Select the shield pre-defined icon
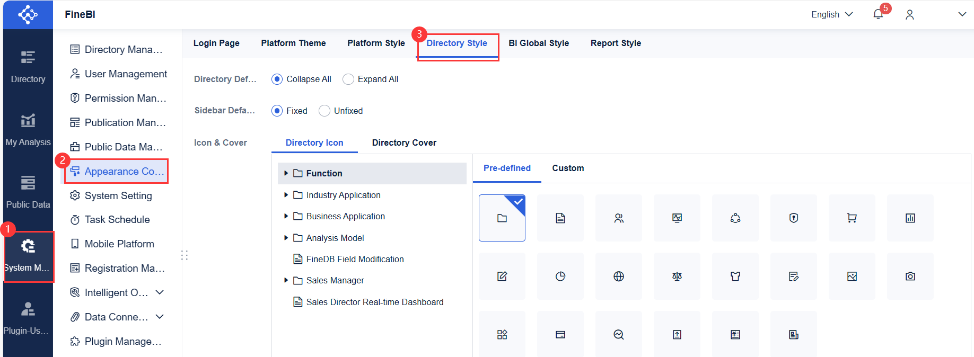974x357 pixels. click(x=793, y=218)
